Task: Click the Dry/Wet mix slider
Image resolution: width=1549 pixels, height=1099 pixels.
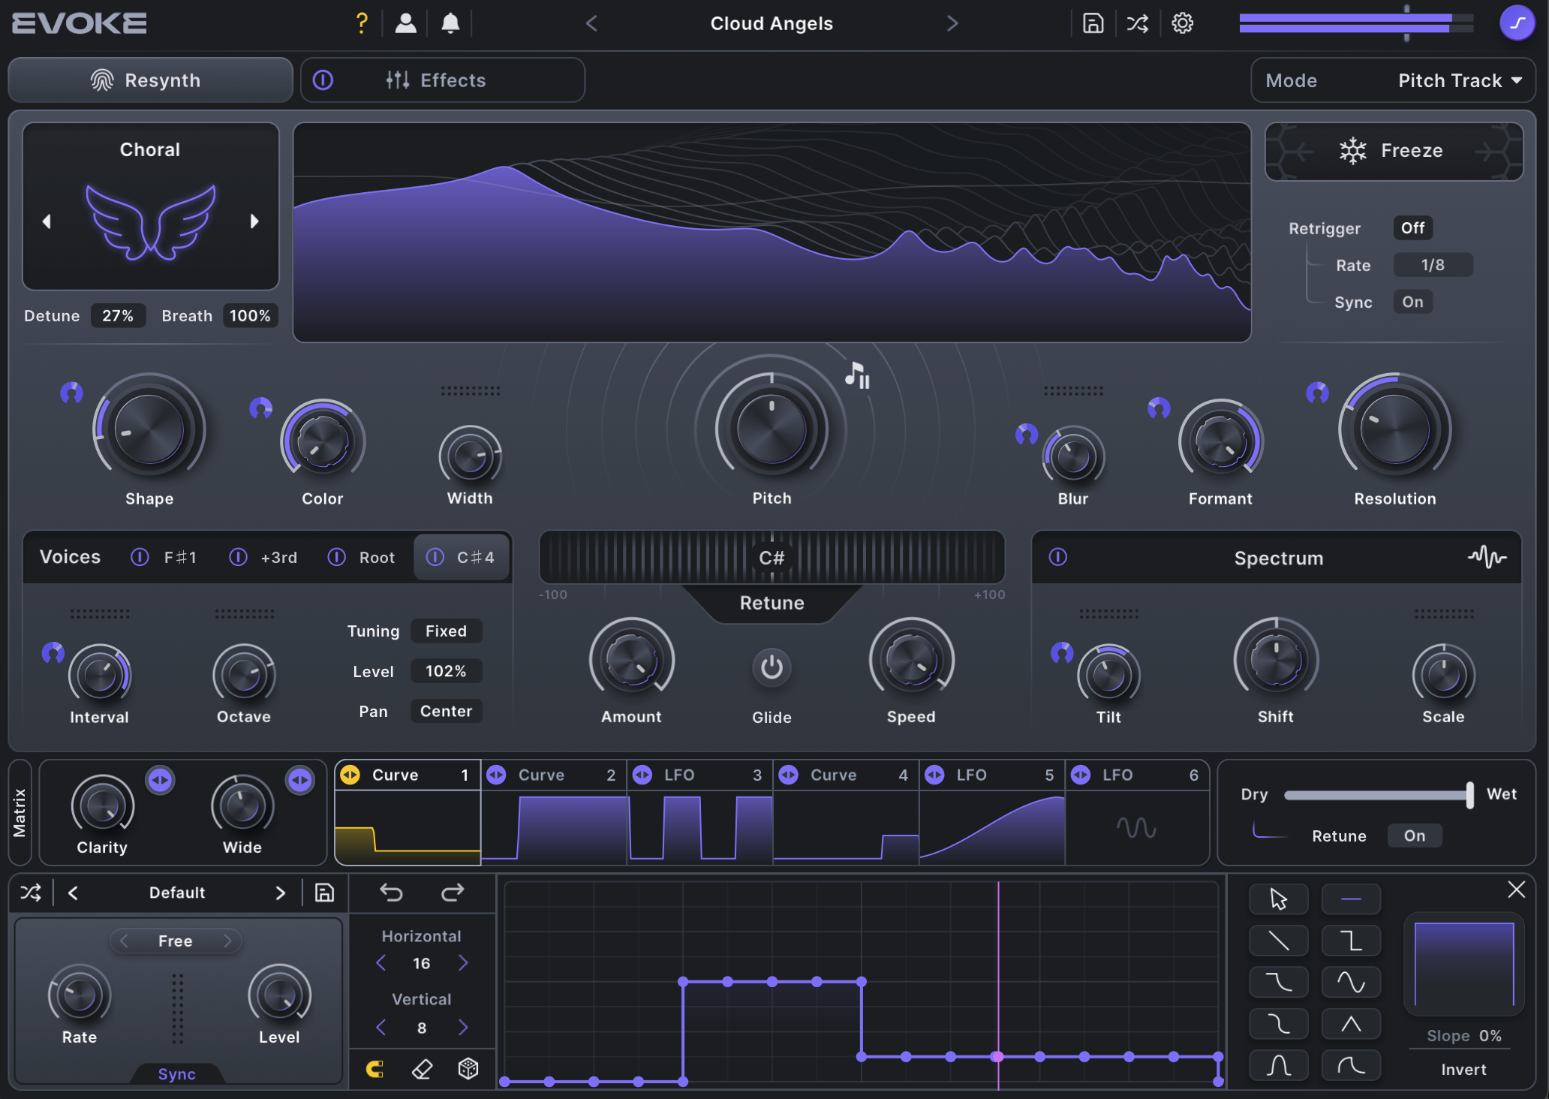Action: (1377, 794)
